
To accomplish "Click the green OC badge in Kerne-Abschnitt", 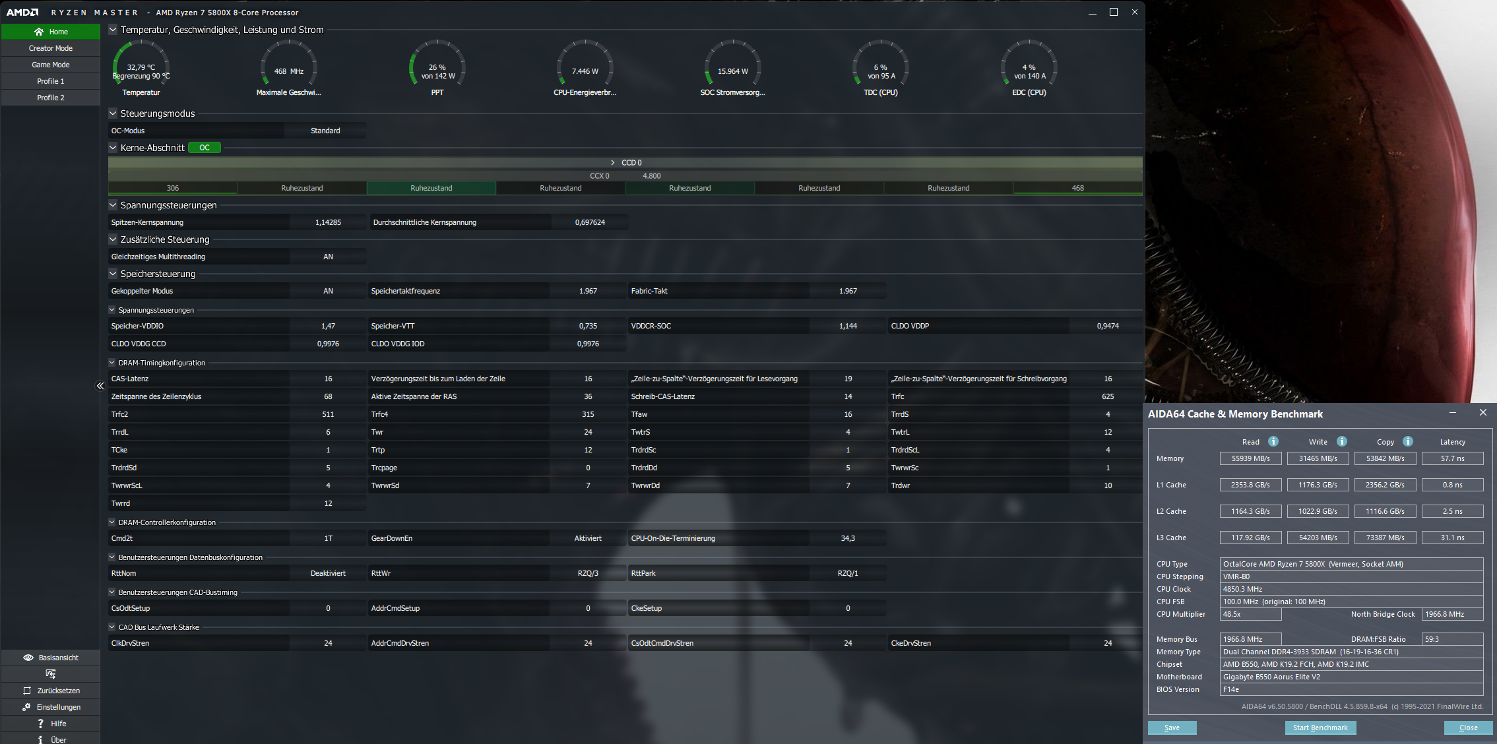I will (x=205, y=148).
